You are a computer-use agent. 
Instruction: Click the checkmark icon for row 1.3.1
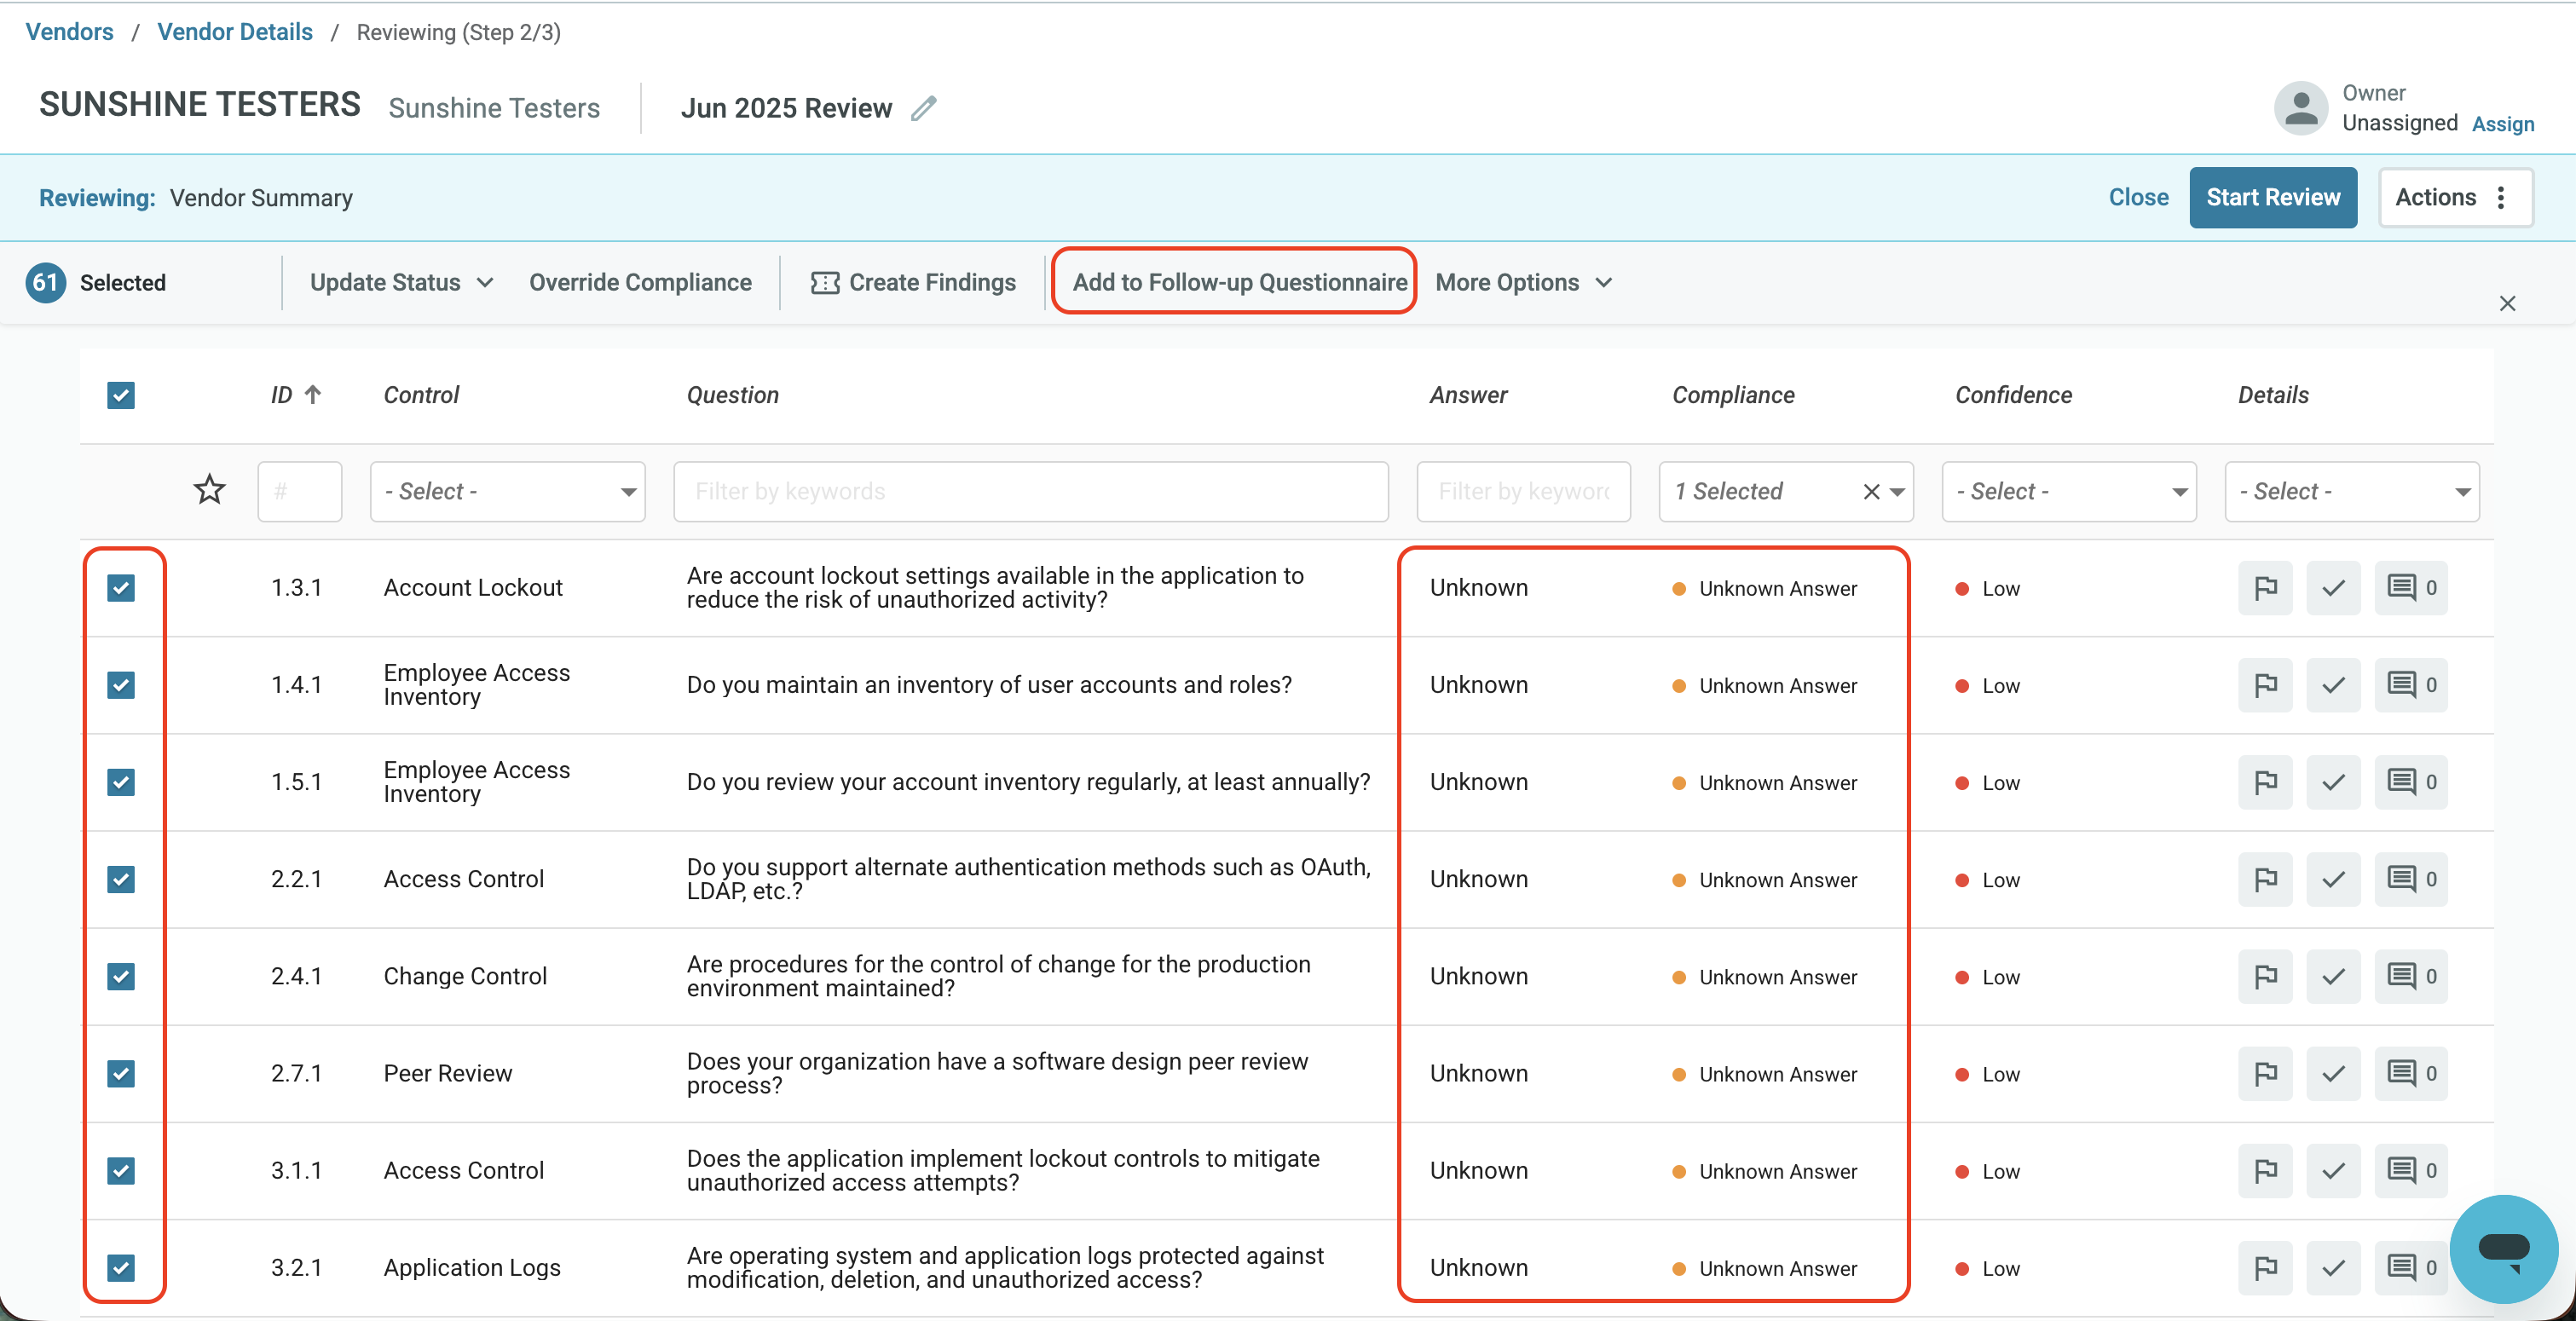pyautogui.click(x=2333, y=588)
